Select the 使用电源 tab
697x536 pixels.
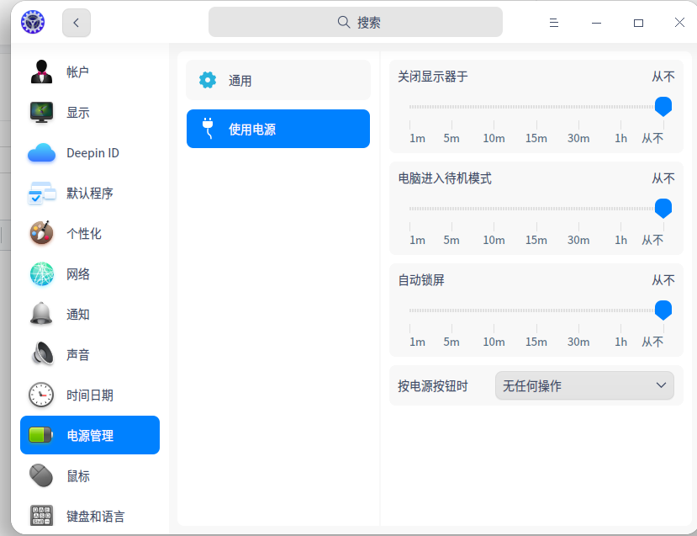coord(277,128)
